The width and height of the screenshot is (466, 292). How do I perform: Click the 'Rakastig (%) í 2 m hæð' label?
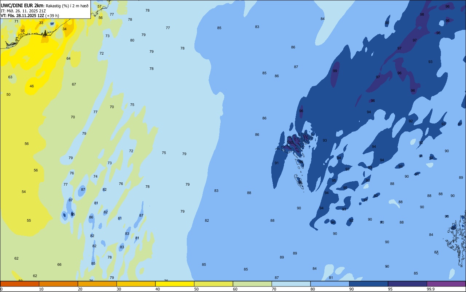(67, 5)
